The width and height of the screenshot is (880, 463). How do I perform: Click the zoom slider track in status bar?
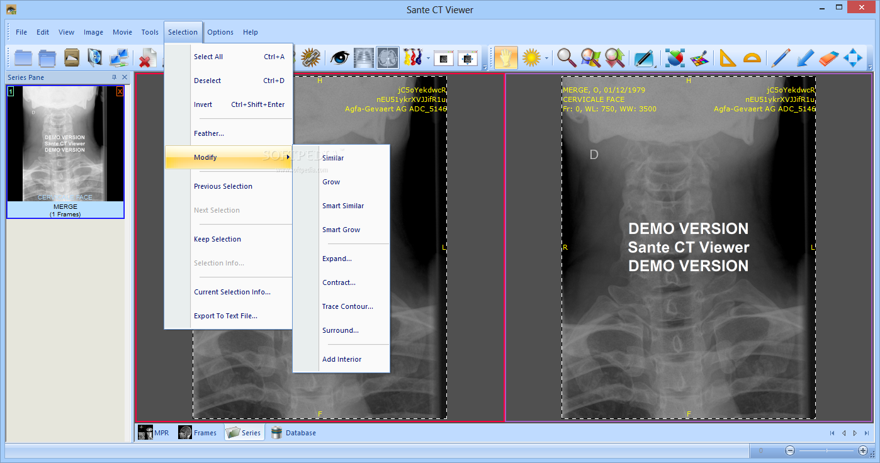(x=826, y=450)
